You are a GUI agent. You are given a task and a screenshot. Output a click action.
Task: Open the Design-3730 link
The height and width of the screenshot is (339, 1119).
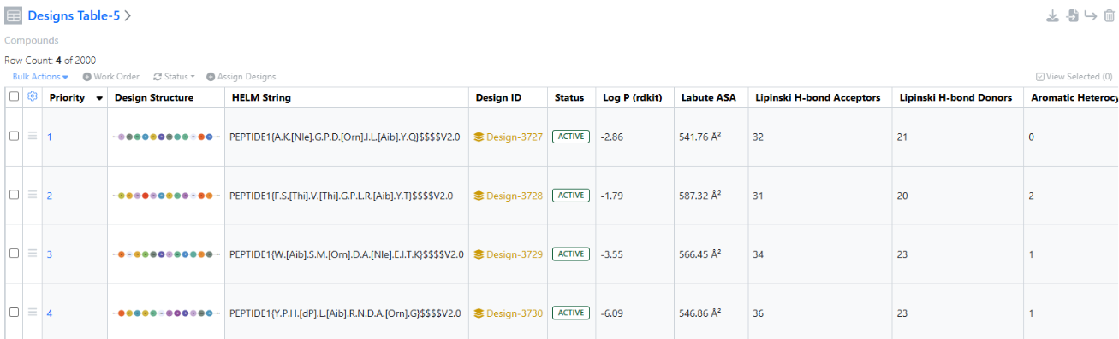[x=515, y=313]
